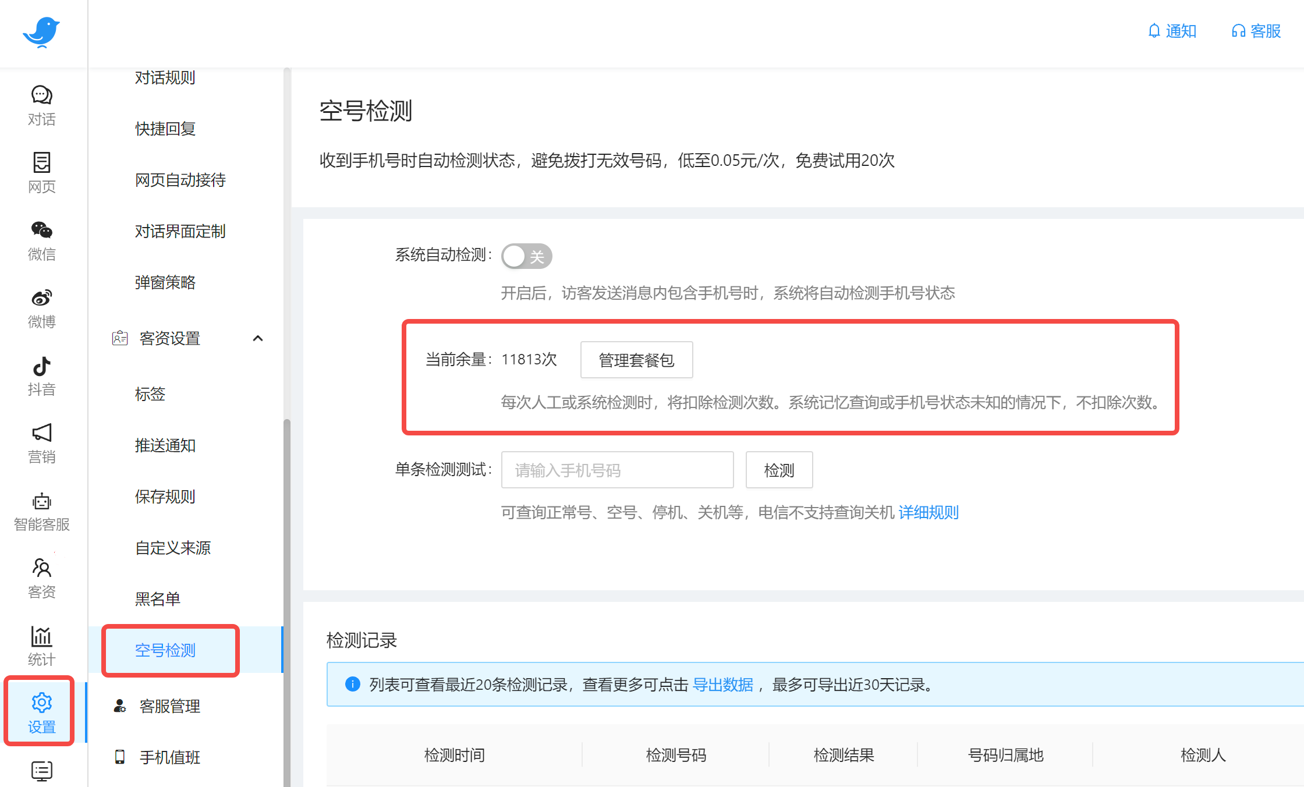Viewport: 1304px width, 787px height.
Task: Select 黑名单 in the settings menu
Action: click(158, 598)
